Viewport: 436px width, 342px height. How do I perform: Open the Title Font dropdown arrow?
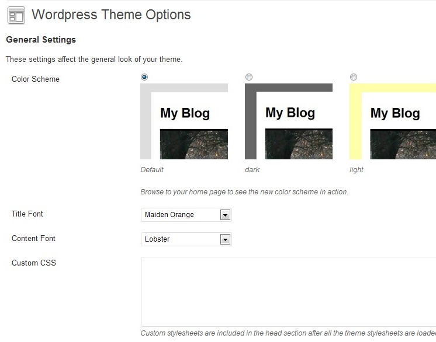pos(225,215)
